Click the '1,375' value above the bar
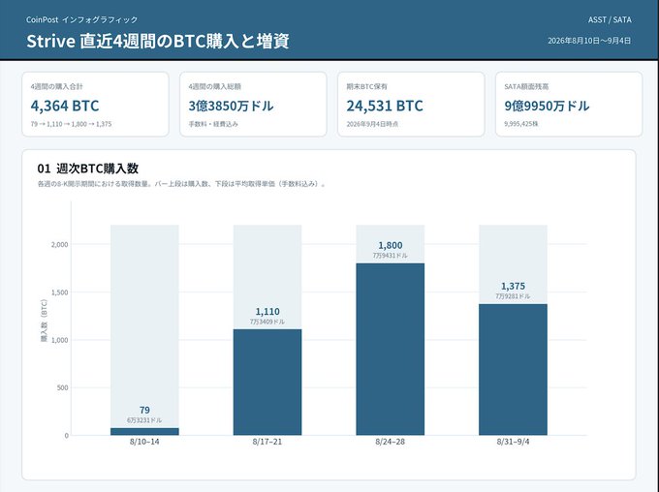Image resolution: width=659 pixels, height=492 pixels. [513, 286]
